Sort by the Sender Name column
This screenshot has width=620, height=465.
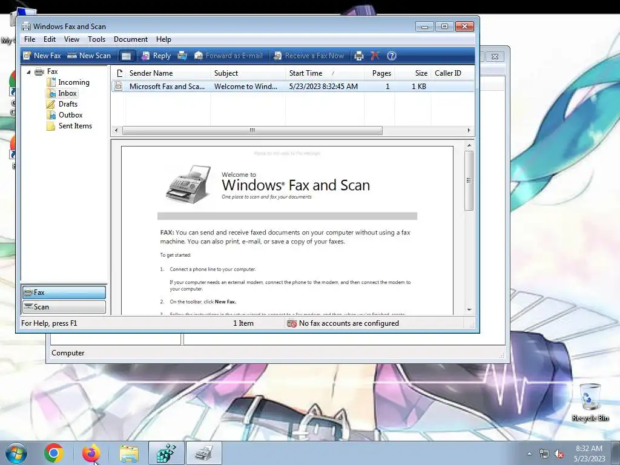(x=168, y=73)
